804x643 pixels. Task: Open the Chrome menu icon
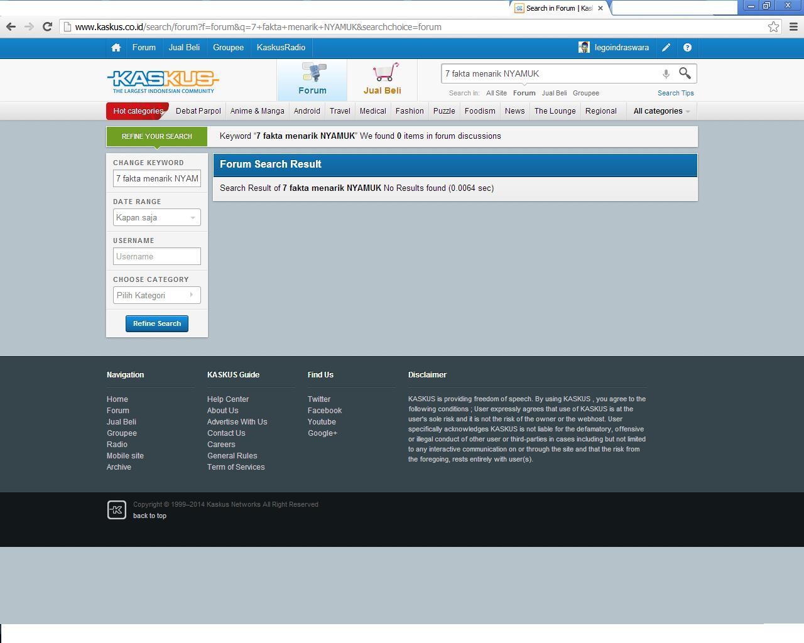coord(793,26)
